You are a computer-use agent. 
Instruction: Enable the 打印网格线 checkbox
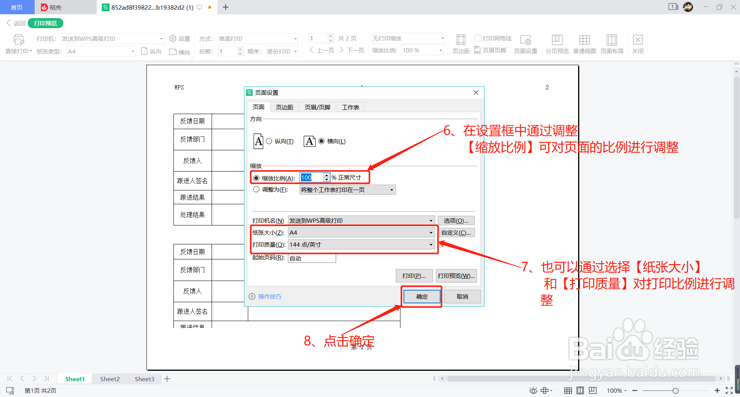click(478, 37)
